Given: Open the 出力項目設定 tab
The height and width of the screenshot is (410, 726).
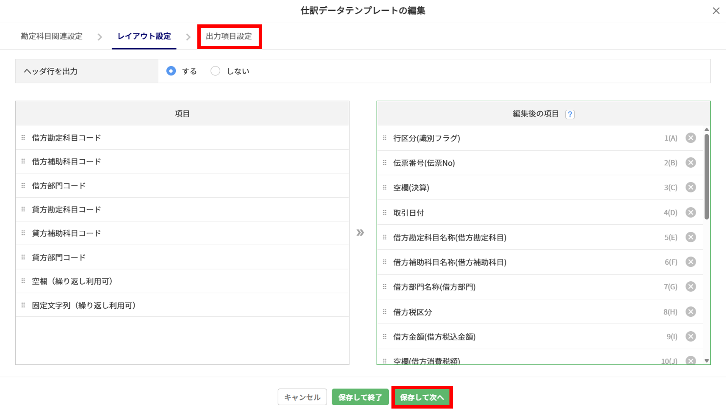Looking at the screenshot, I should 229,36.
